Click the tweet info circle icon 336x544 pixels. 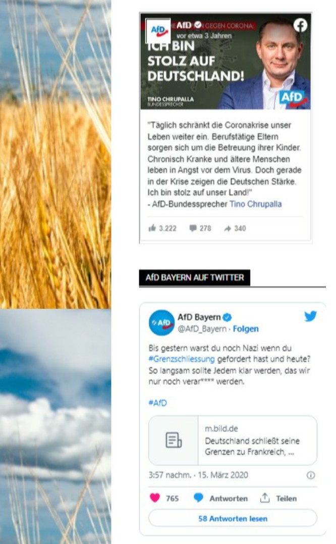coord(311,475)
